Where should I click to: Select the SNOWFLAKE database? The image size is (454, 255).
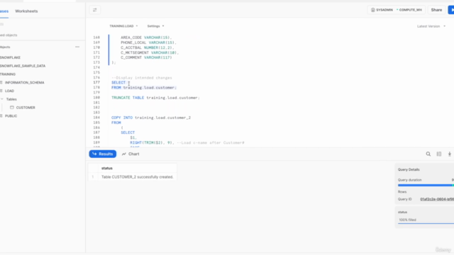10,57
